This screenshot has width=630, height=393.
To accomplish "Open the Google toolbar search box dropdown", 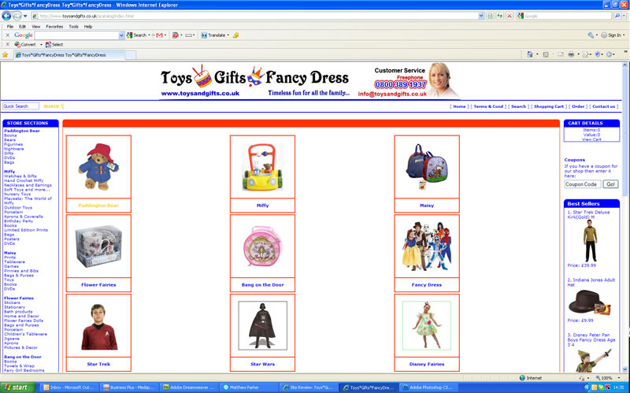I will click(121, 35).
